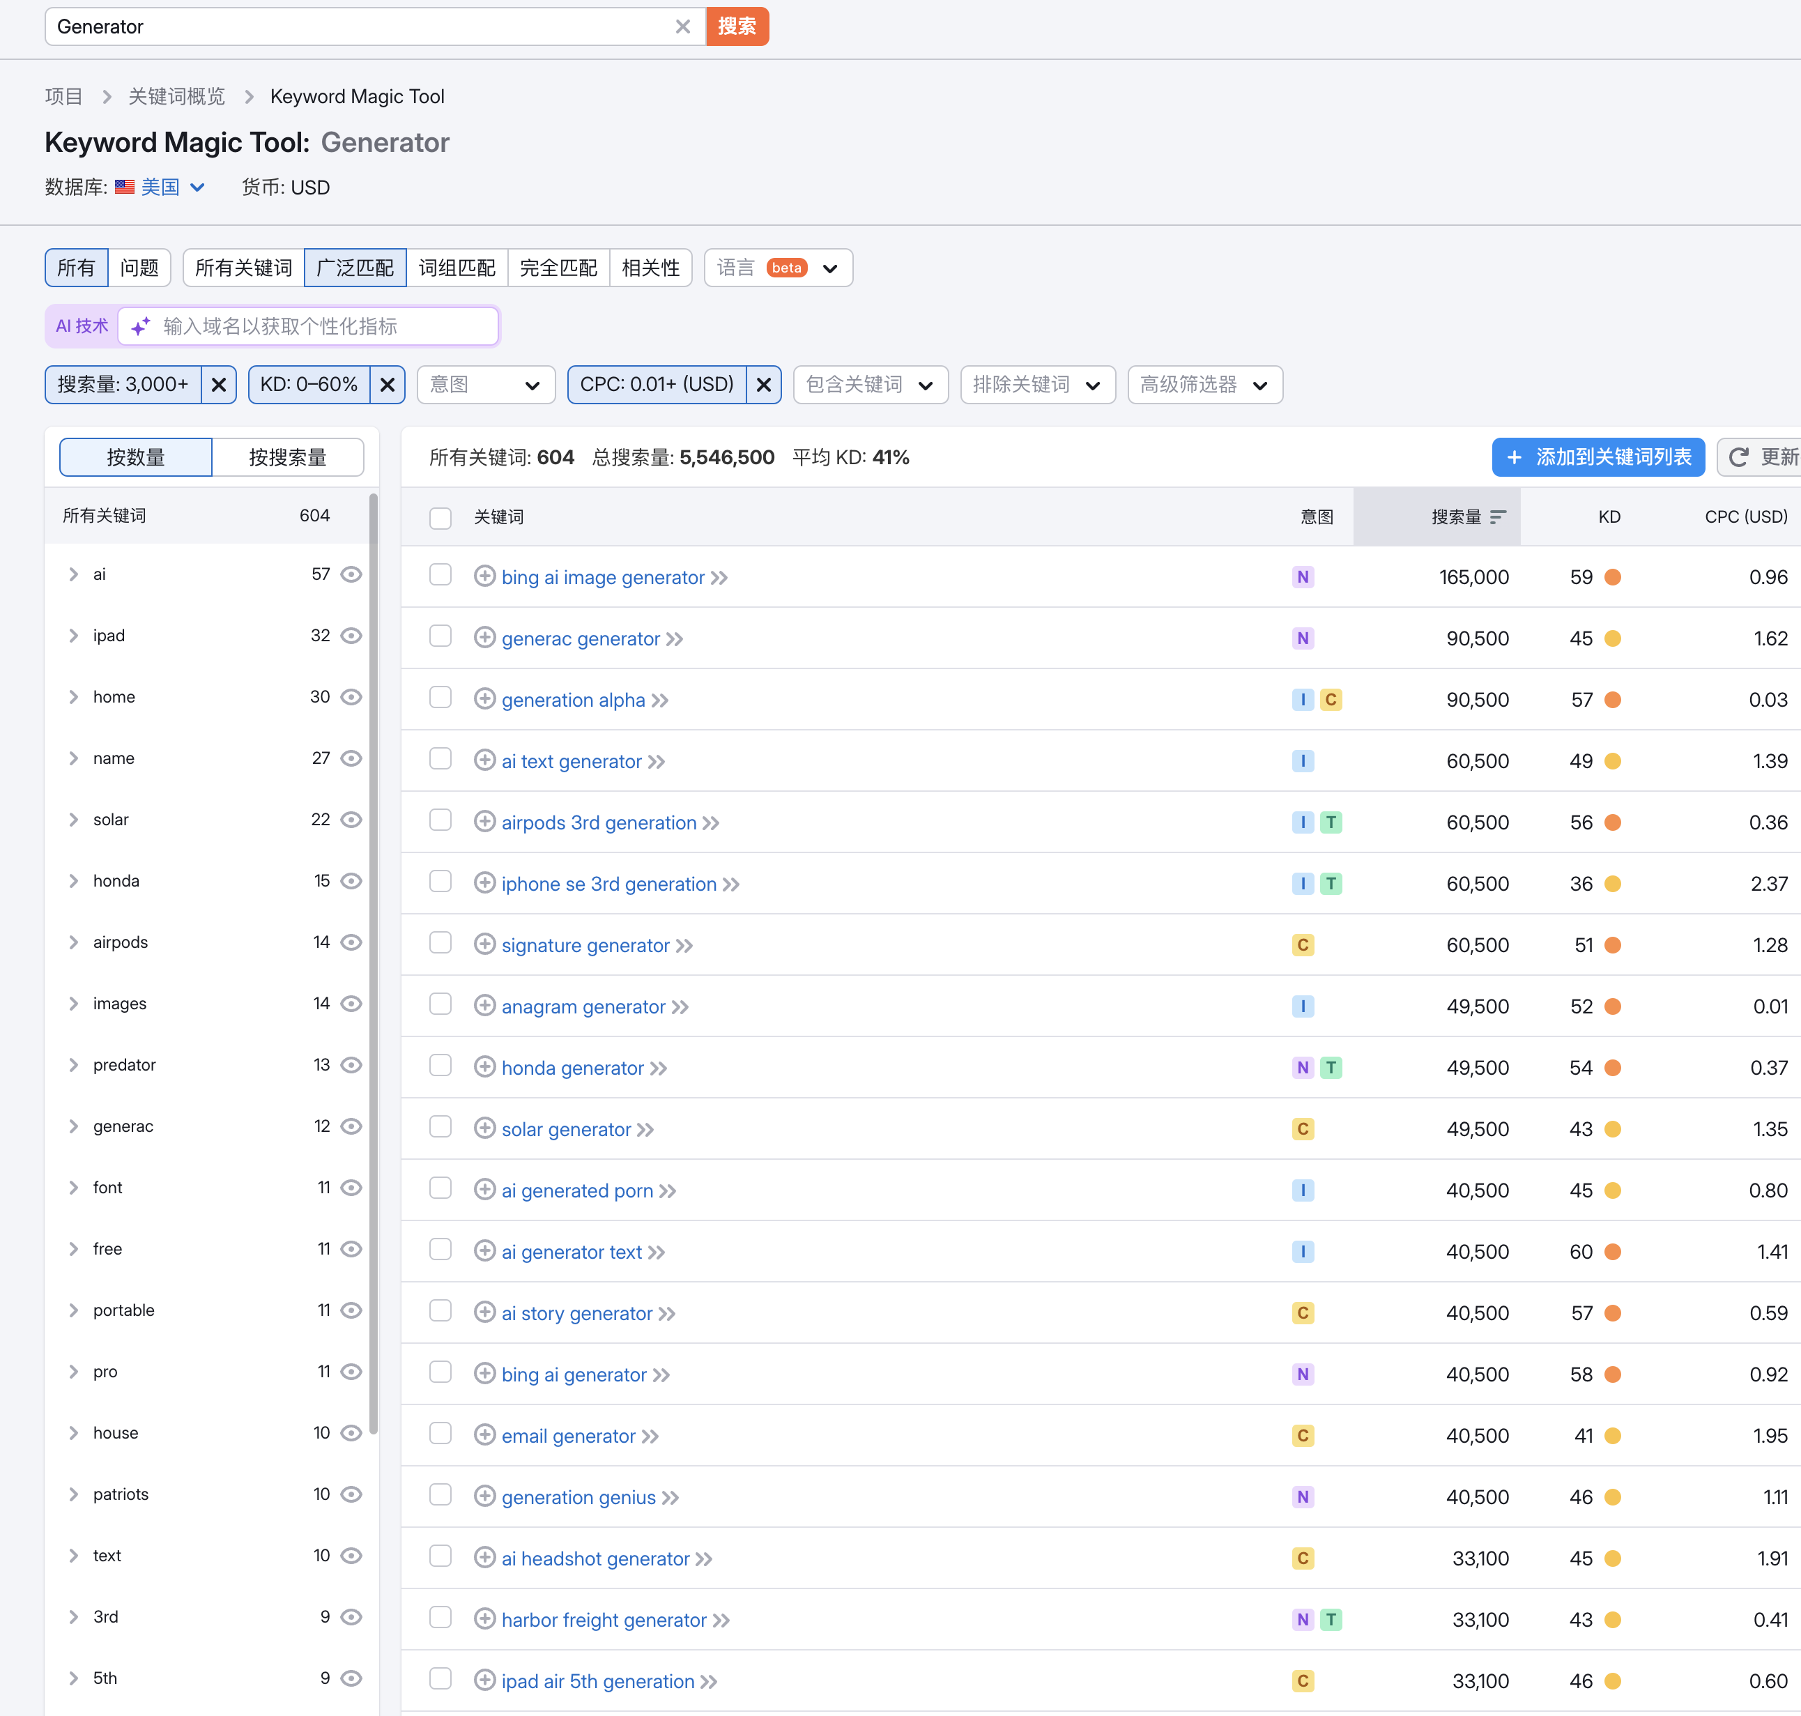
Task: Change database country from 美国
Action: 172,187
